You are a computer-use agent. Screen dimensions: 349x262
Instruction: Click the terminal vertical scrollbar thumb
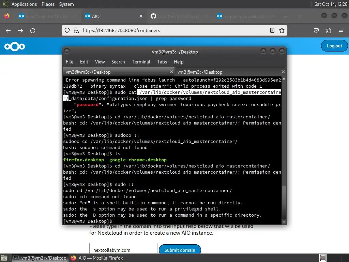pyautogui.click(x=284, y=202)
